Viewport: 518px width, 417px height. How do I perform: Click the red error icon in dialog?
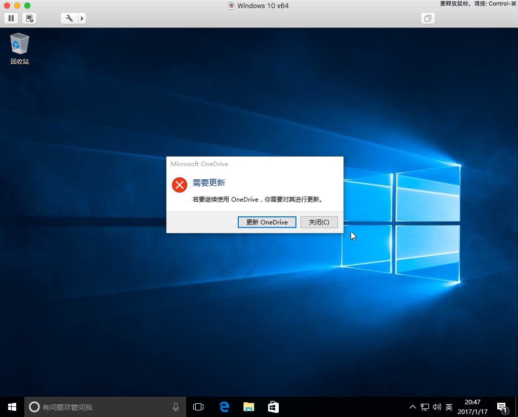pos(180,184)
